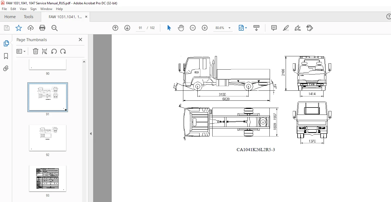Choose the Selection arrow tool

coord(169,28)
